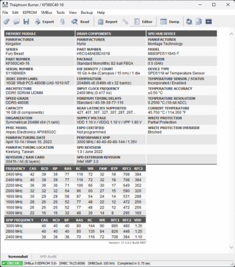
Task: Click the Fury Beast series value
Action: 15,53
